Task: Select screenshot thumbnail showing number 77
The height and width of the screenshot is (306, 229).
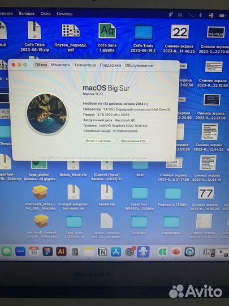Action: (x=206, y=193)
